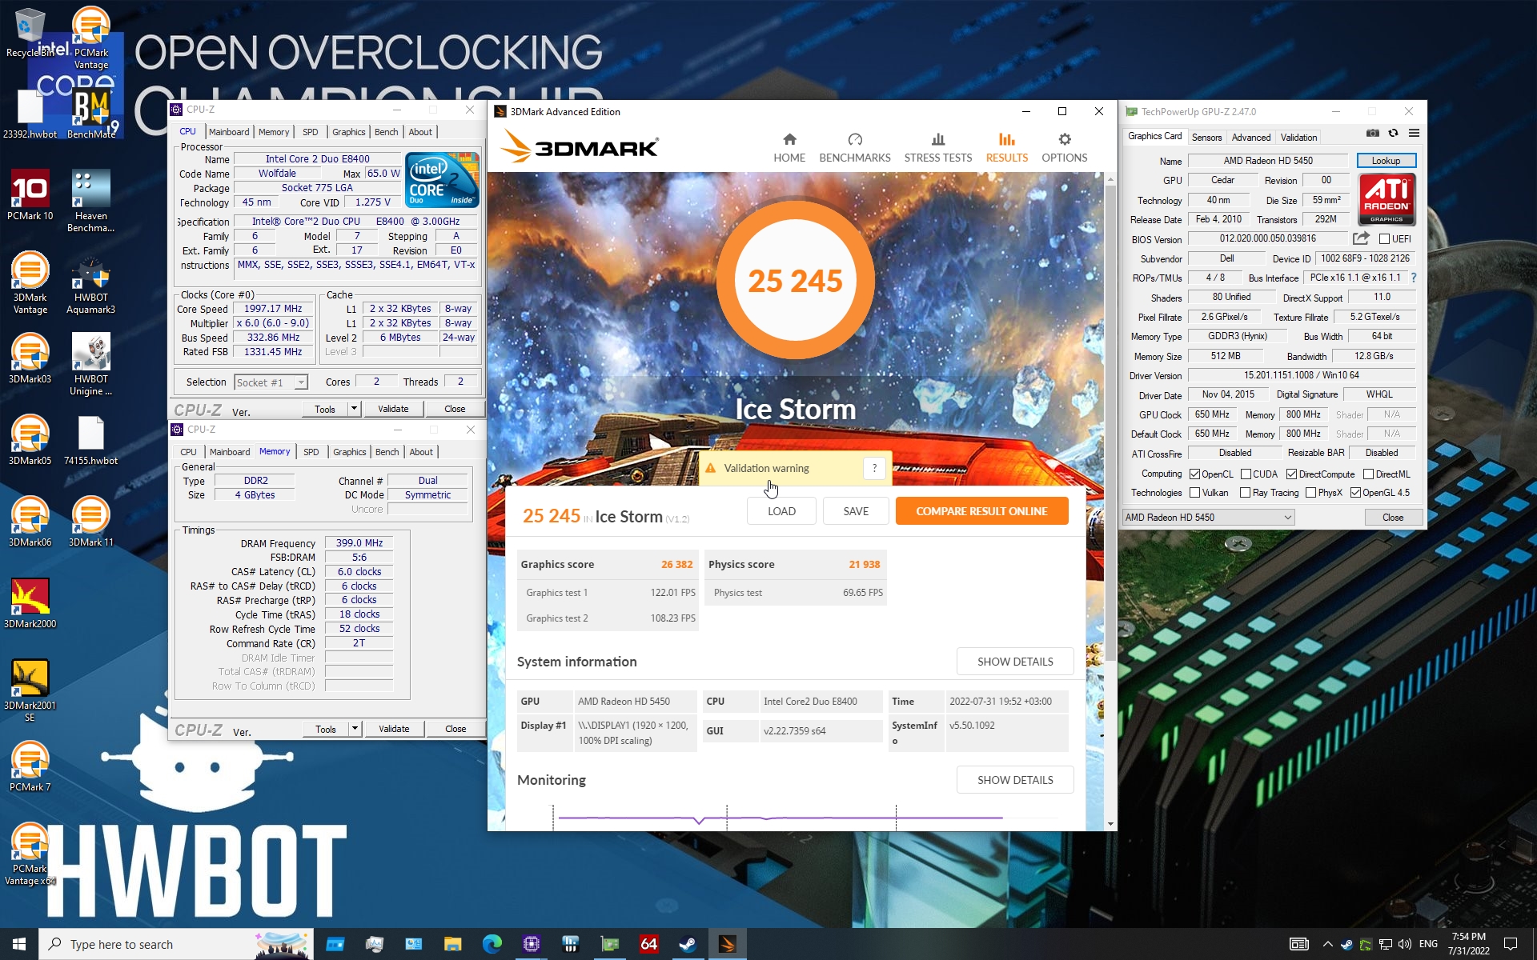Click the Bus Interface question mark

(1414, 278)
